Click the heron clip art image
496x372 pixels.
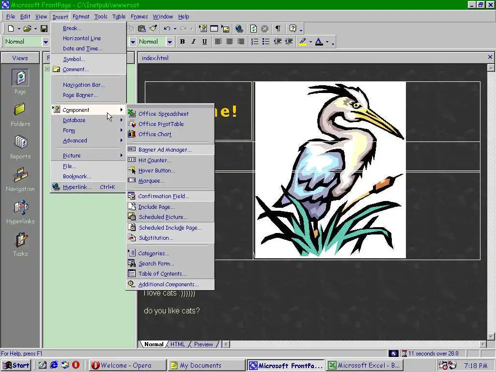[330, 170]
